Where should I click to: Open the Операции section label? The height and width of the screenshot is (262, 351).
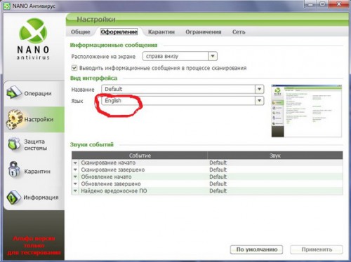point(38,93)
